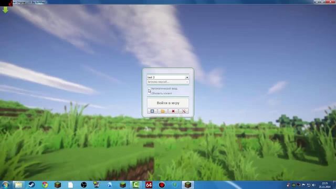Open Camtasia green C icon in taskbar
The height and width of the screenshot is (189, 336).
pyautogui.click(x=135, y=185)
